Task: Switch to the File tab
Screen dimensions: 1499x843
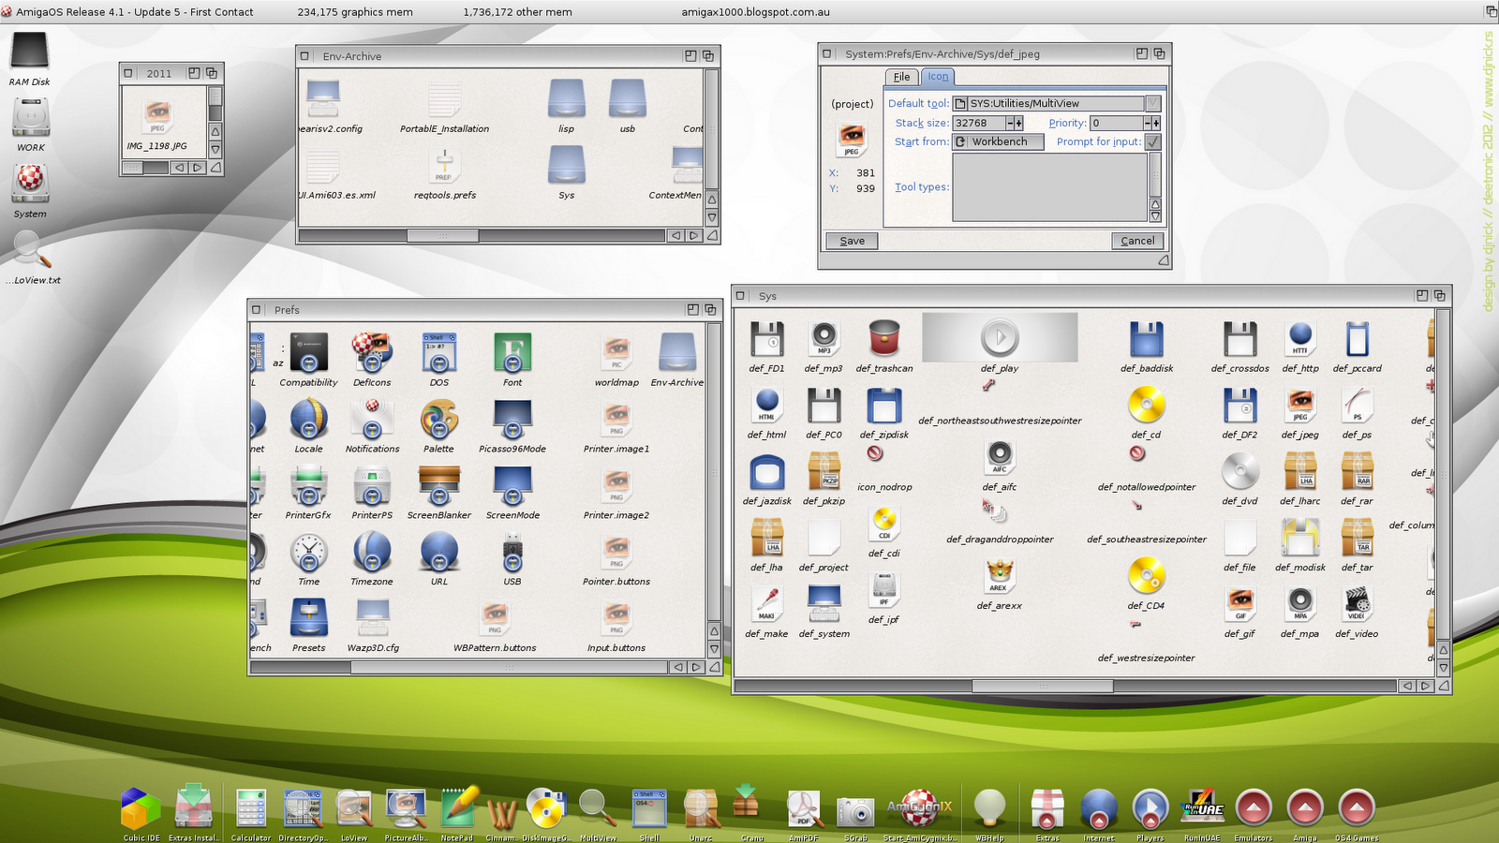Action: pyautogui.click(x=901, y=77)
